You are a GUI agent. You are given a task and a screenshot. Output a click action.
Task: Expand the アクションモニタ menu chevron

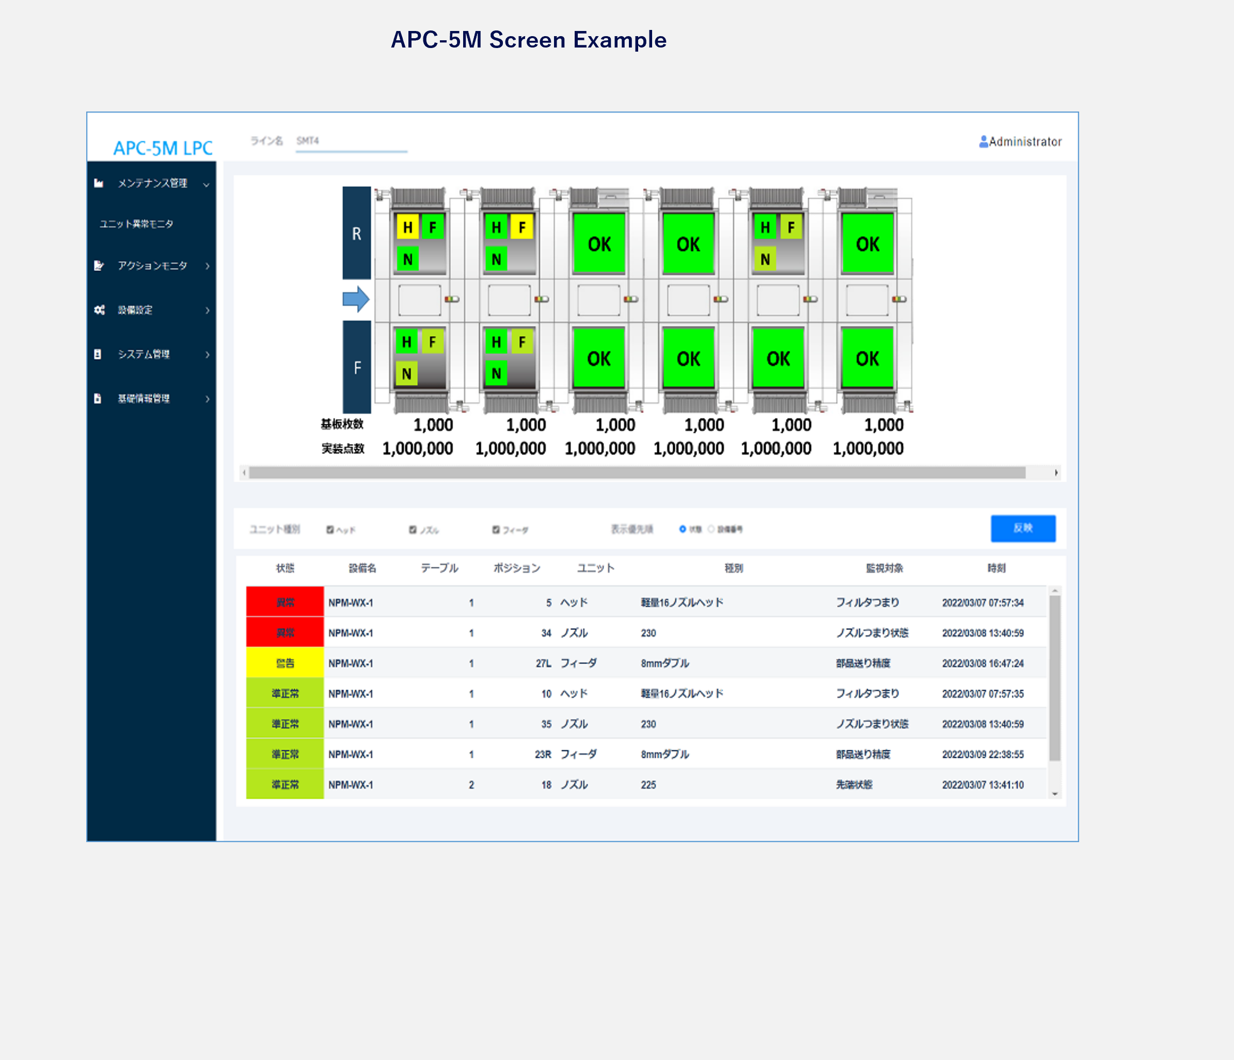[207, 266]
